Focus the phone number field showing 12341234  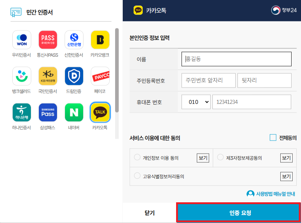click(x=252, y=102)
